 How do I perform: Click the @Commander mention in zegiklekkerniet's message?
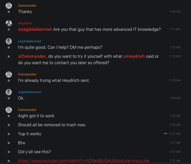[x=32, y=56]
